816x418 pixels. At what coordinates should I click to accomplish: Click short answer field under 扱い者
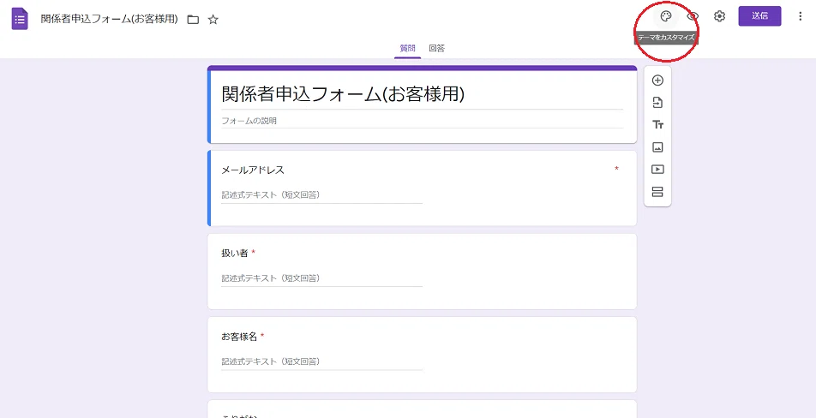click(x=321, y=278)
